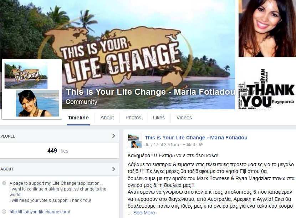Image resolution: width=296 pixels, height=218 pixels.
Task: Switch to the Timeline tab
Action: tap(78, 118)
